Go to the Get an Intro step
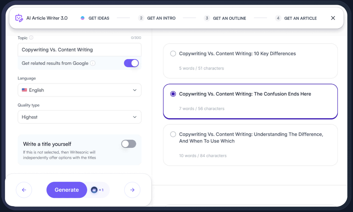The height and width of the screenshot is (212, 353). (x=157, y=18)
